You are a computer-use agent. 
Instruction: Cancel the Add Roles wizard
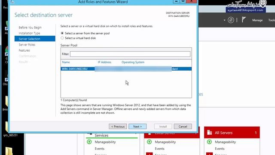183,126
